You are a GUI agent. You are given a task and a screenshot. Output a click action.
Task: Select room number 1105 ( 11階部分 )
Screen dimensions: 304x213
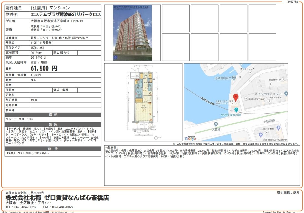[42, 43]
